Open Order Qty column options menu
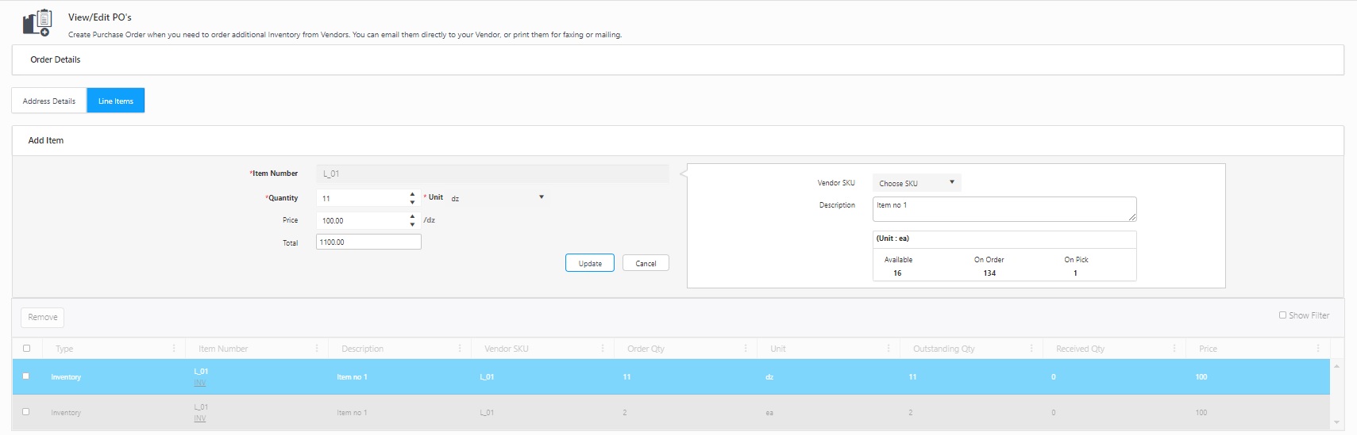The width and height of the screenshot is (1357, 435). 746,349
